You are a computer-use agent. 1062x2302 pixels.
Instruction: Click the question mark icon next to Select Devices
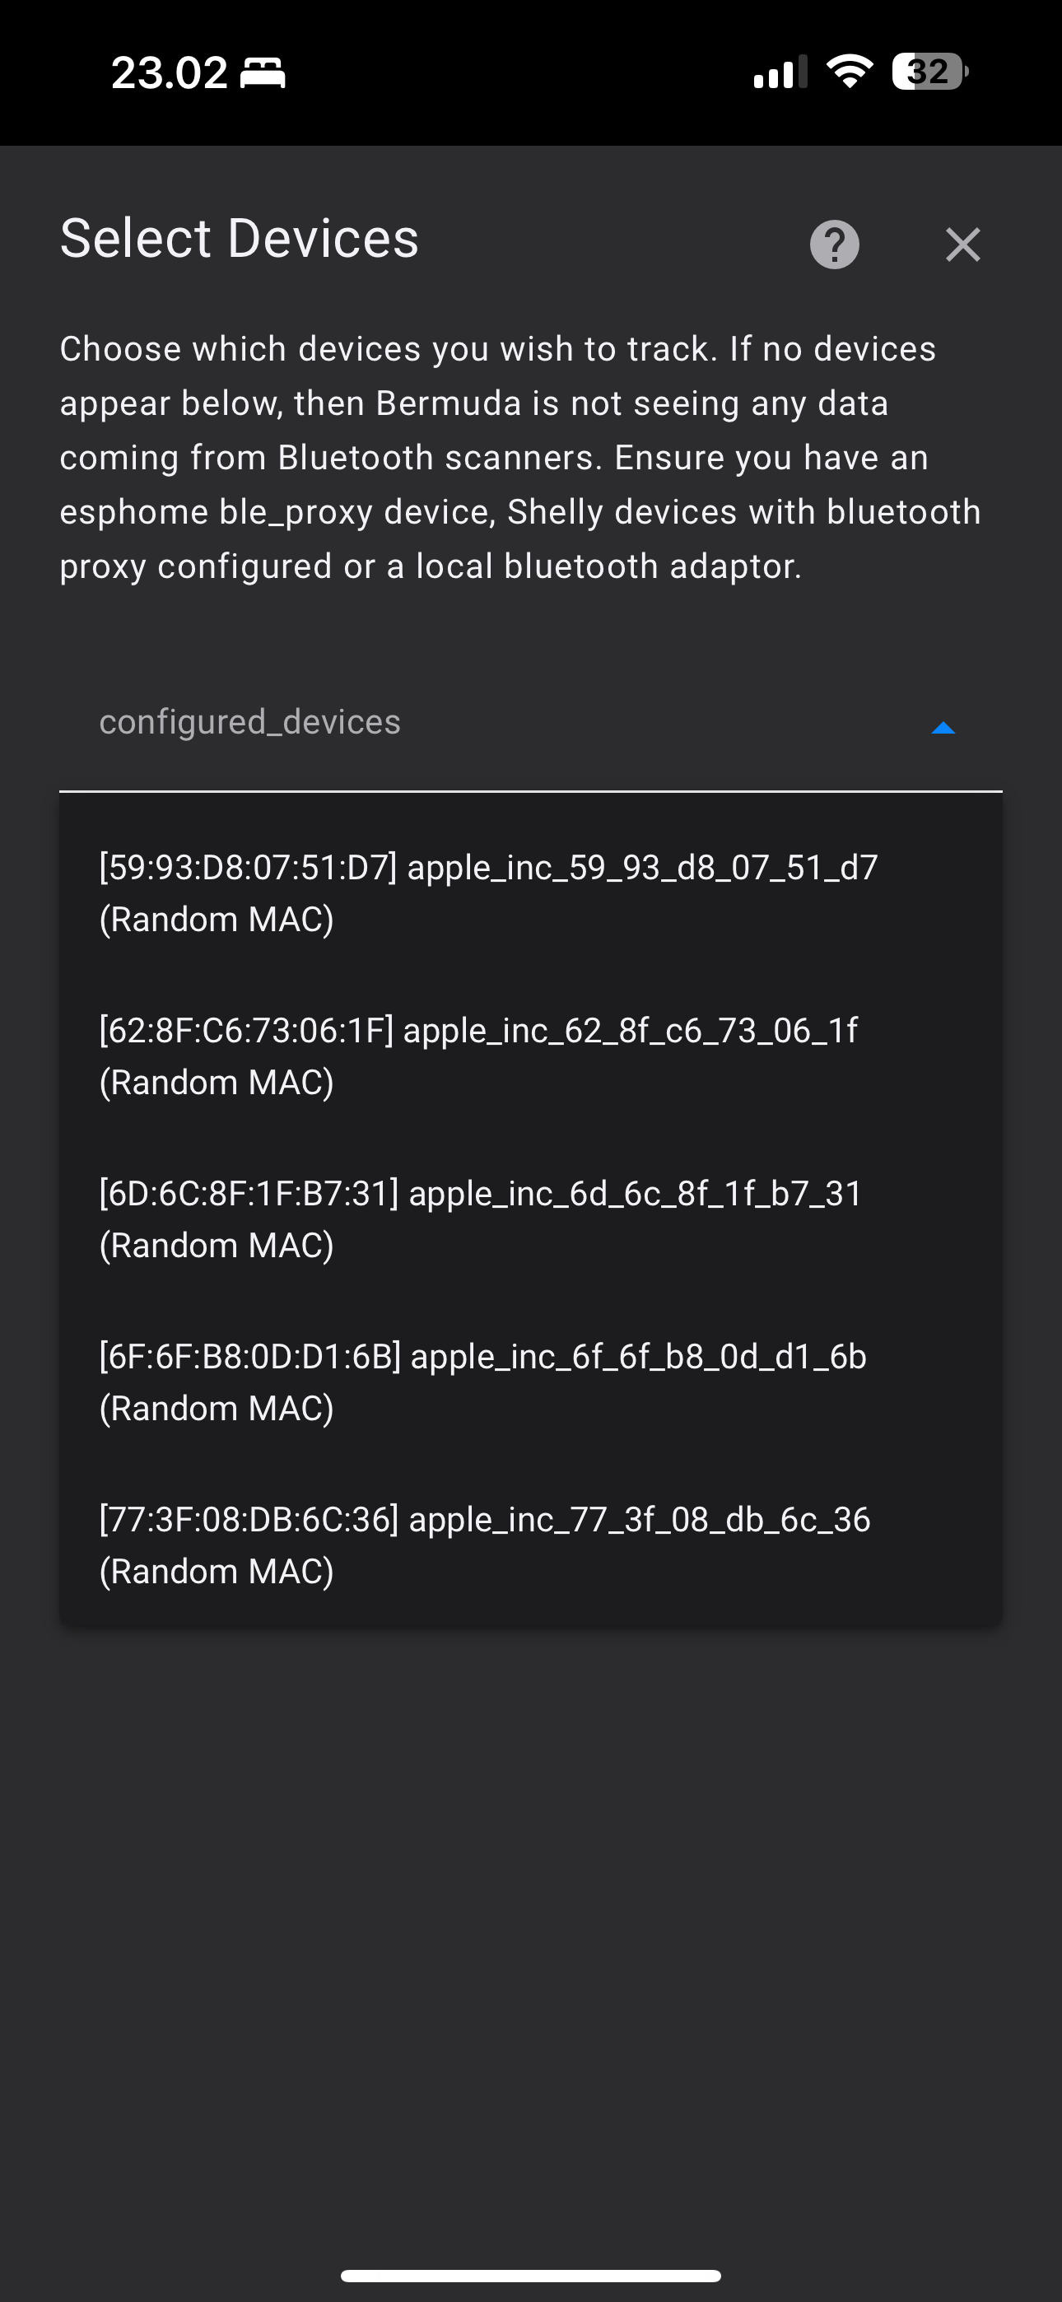click(833, 244)
